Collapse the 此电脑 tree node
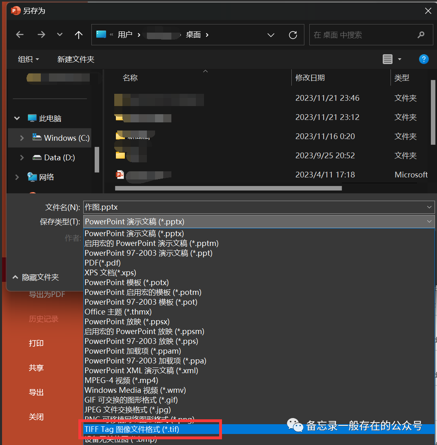 pyautogui.click(x=17, y=118)
